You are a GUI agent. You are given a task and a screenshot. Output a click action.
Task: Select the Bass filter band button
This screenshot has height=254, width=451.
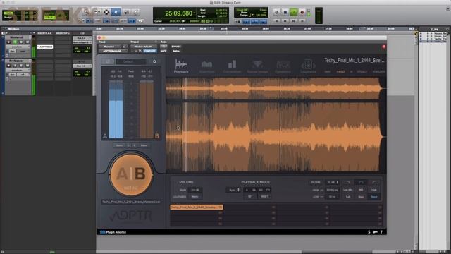pyautogui.click(x=361, y=197)
